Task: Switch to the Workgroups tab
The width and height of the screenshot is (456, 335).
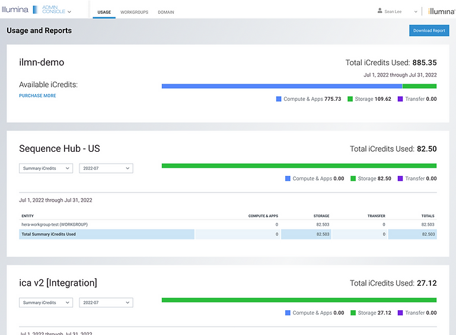Action: (x=135, y=12)
